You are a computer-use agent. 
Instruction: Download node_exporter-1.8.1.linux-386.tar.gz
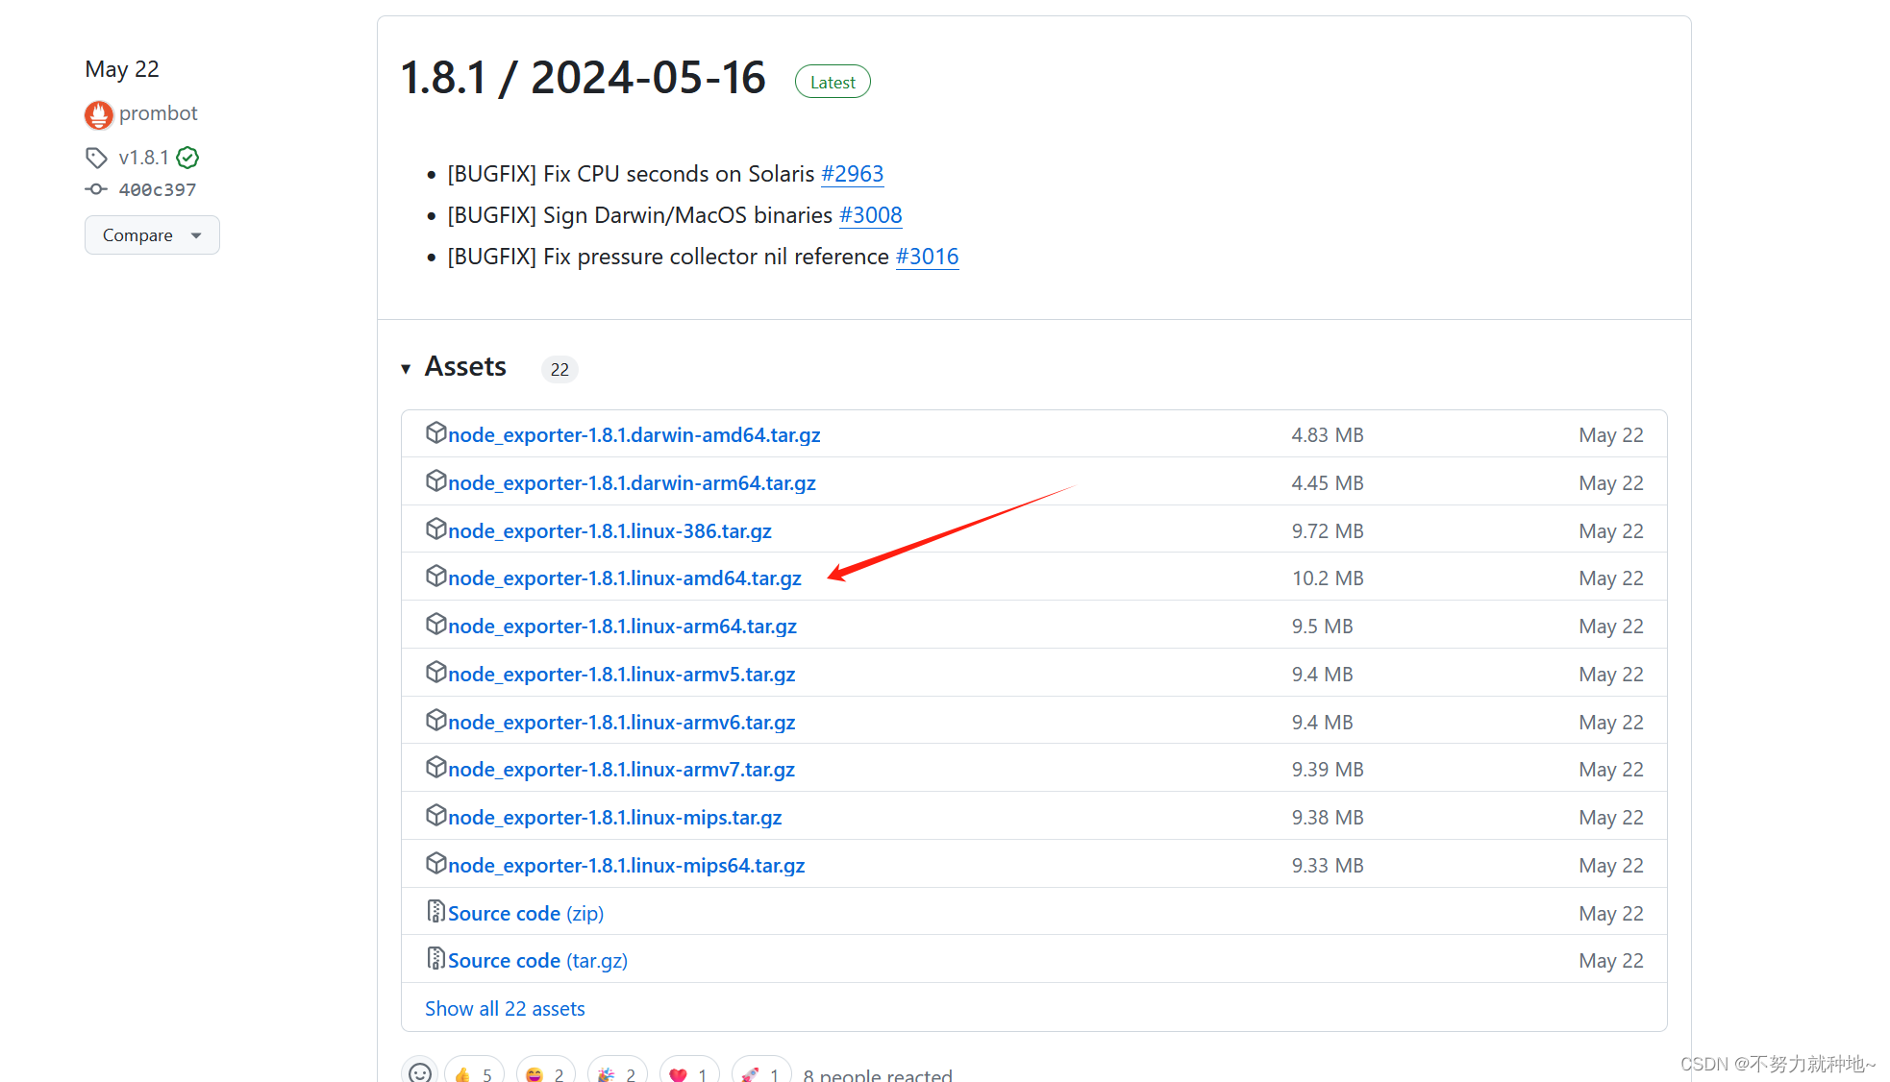click(x=609, y=531)
